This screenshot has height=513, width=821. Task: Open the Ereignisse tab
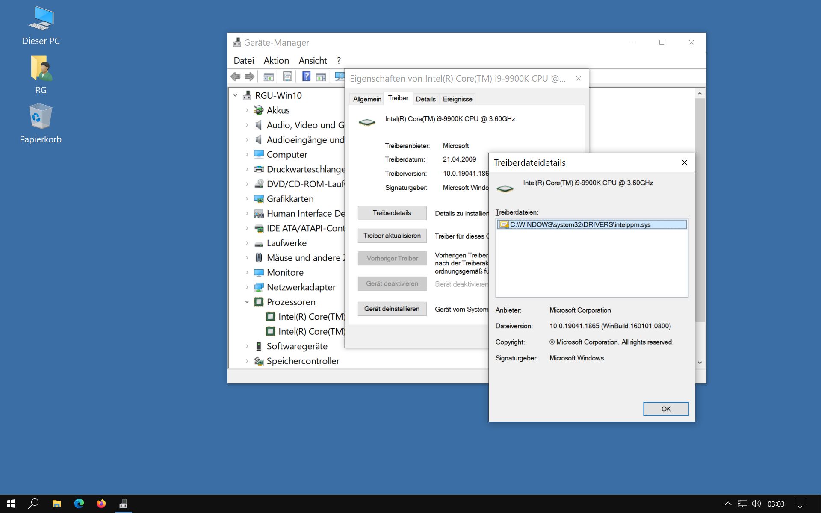tap(457, 99)
